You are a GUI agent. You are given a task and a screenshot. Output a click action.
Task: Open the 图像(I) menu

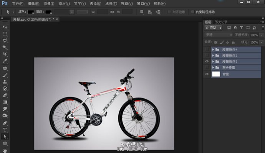[49, 3]
